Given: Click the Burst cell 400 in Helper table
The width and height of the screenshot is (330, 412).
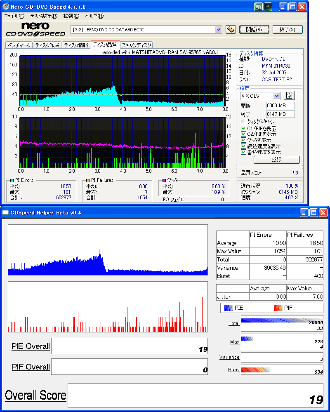Looking at the screenshot, I should 305,276.
